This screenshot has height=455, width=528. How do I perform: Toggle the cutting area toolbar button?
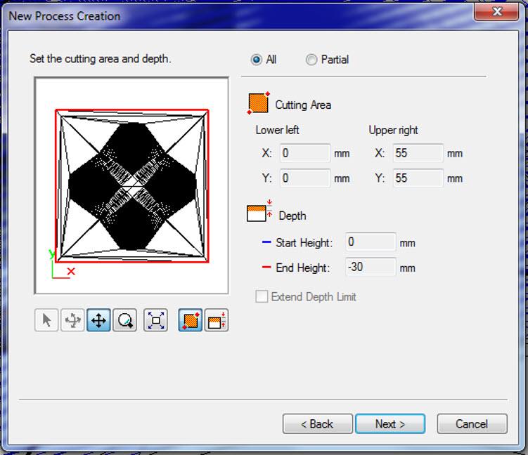click(191, 320)
